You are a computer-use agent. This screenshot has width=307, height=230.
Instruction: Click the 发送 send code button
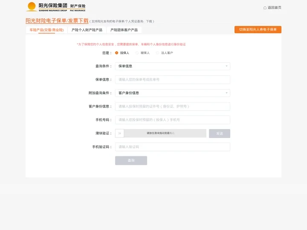(x=220, y=133)
